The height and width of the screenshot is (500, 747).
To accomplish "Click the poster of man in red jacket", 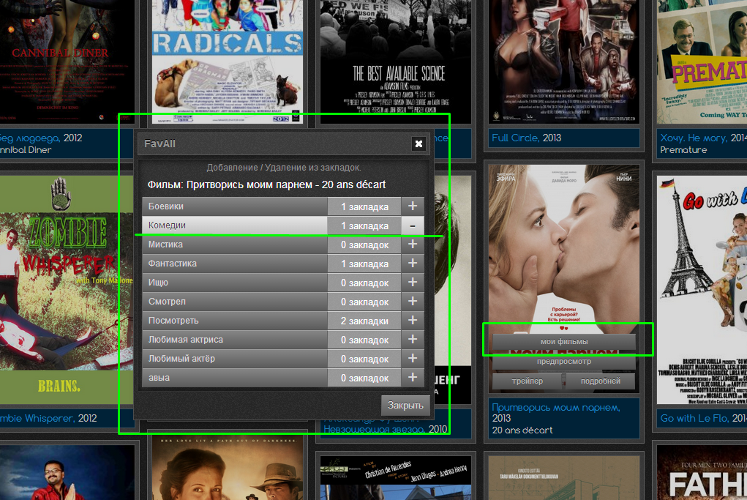I will pos(67,472).
